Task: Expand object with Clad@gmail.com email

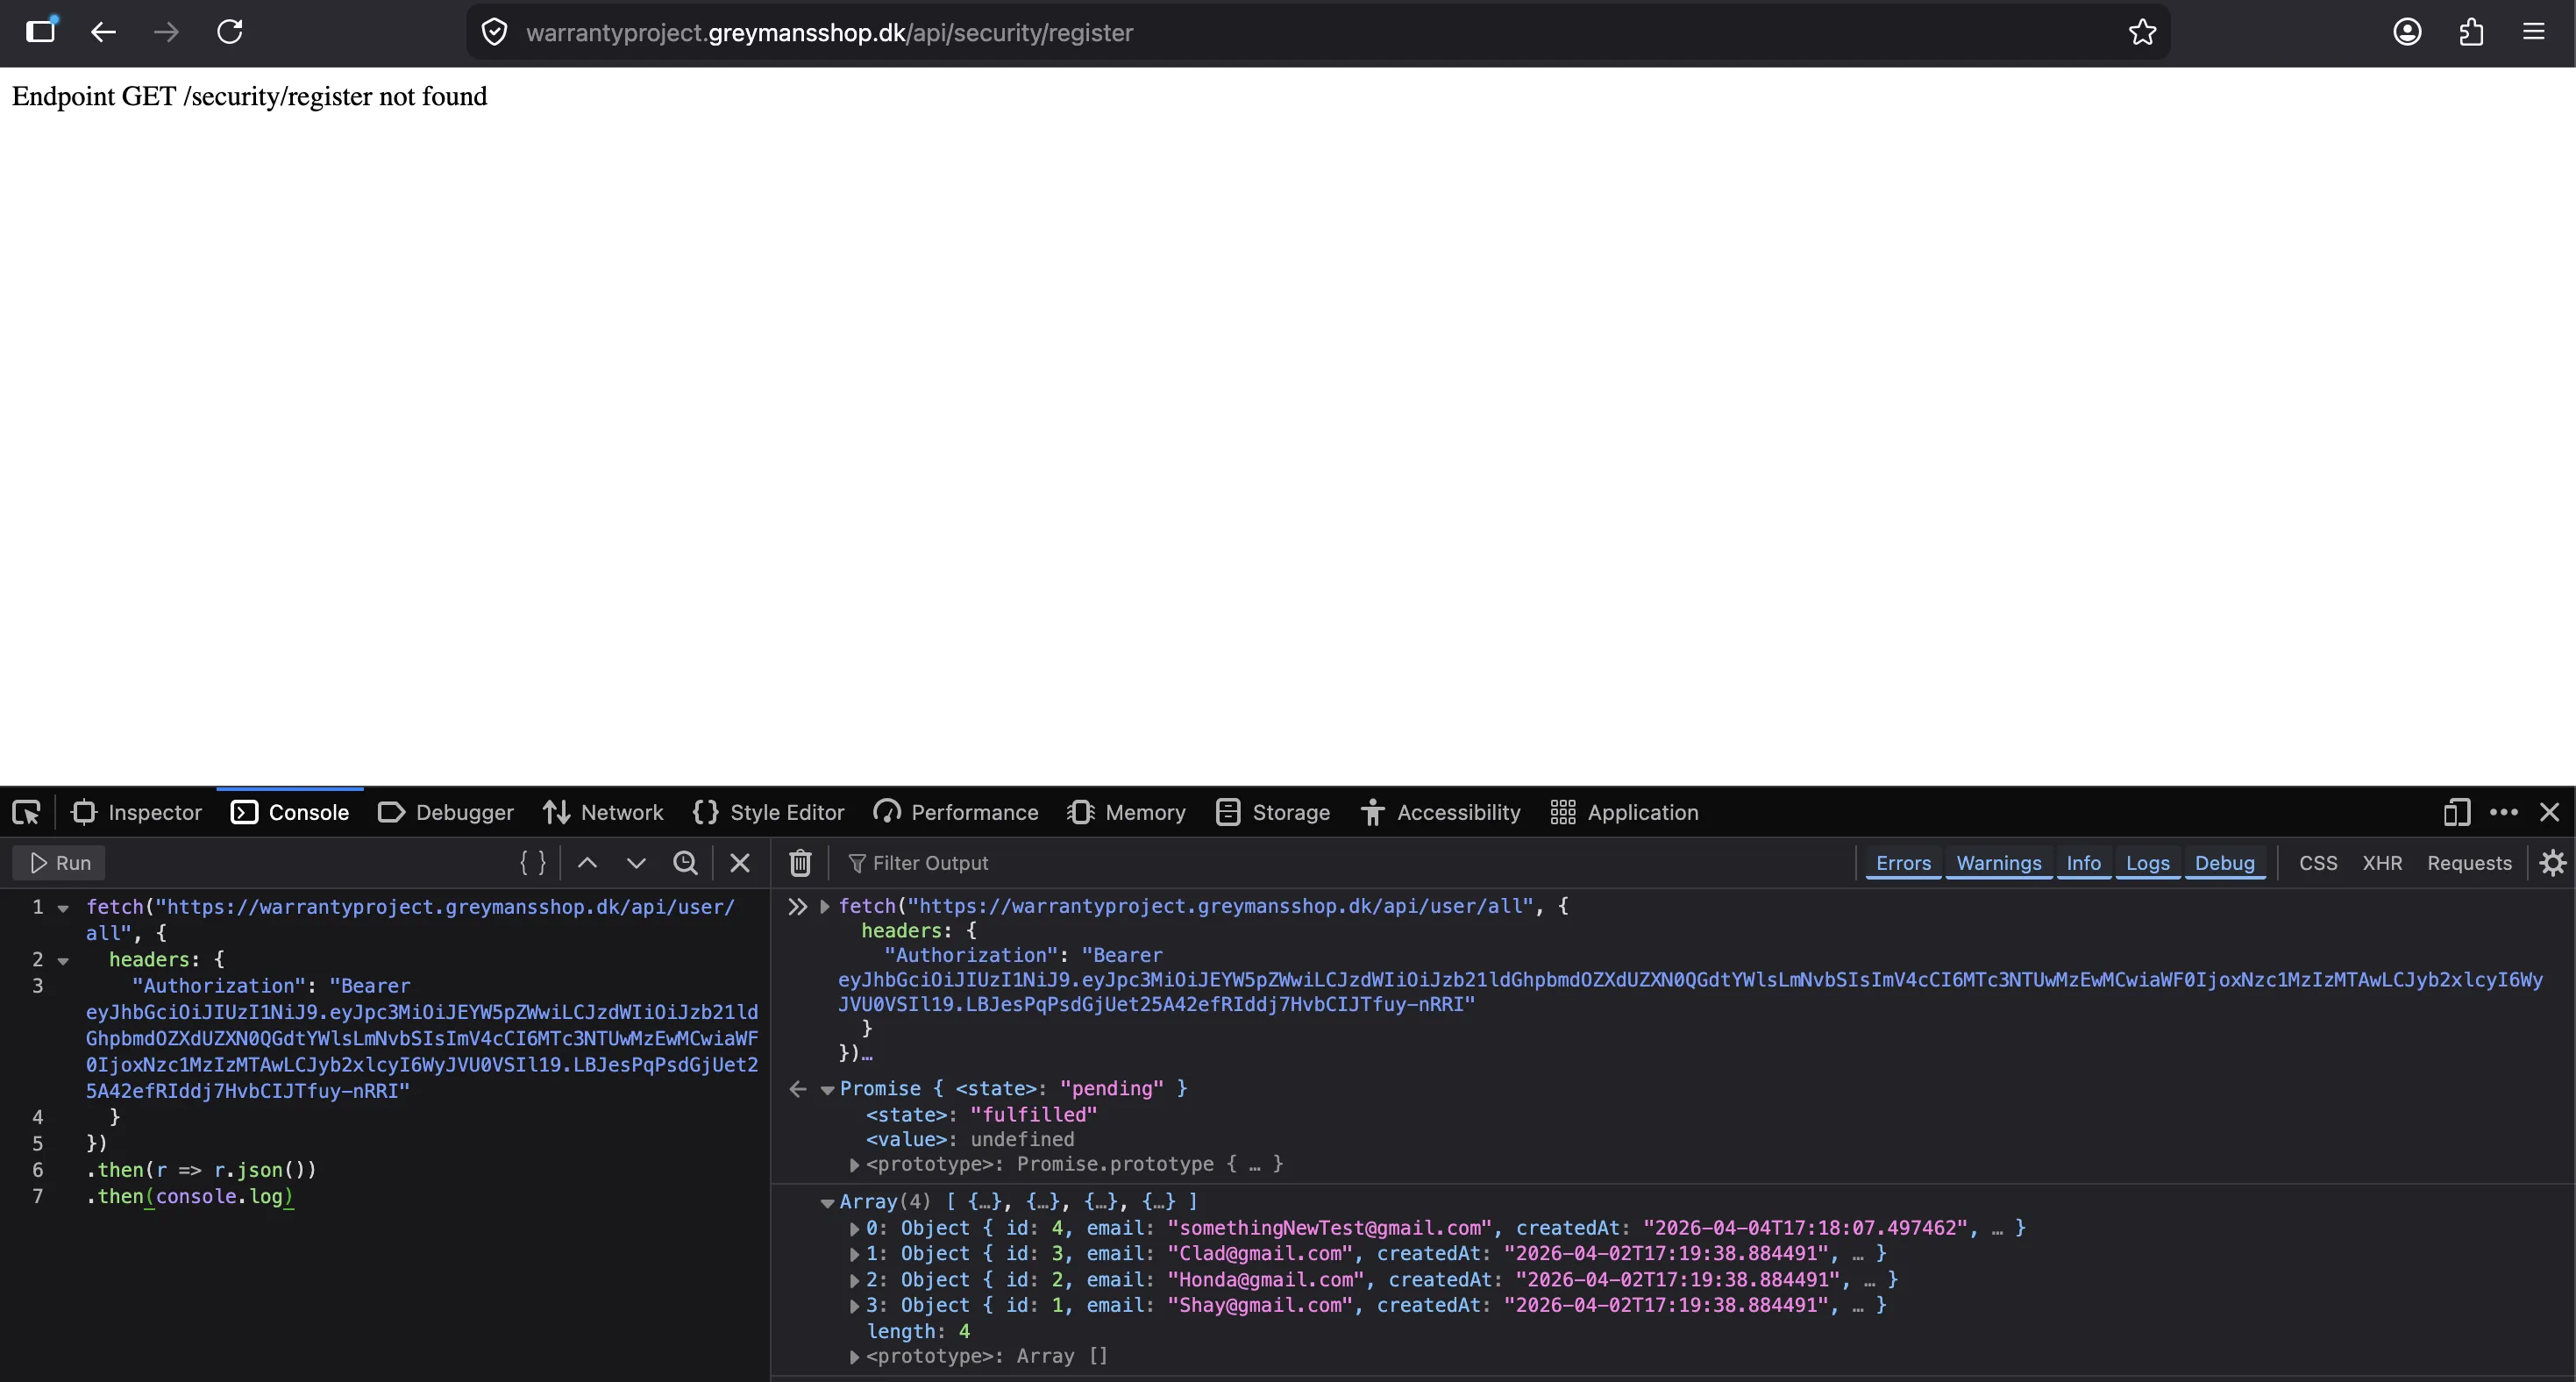Action: (854, 1254)
